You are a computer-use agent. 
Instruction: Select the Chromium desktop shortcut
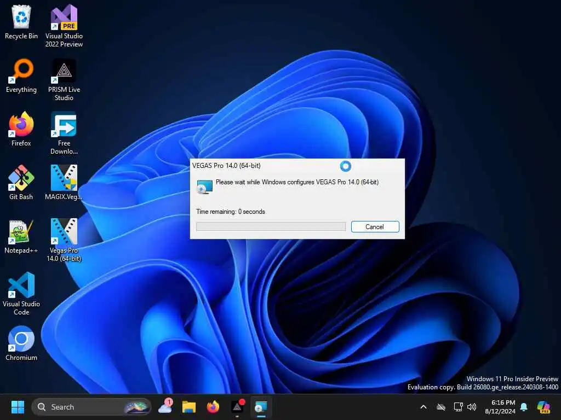point(21,343)
